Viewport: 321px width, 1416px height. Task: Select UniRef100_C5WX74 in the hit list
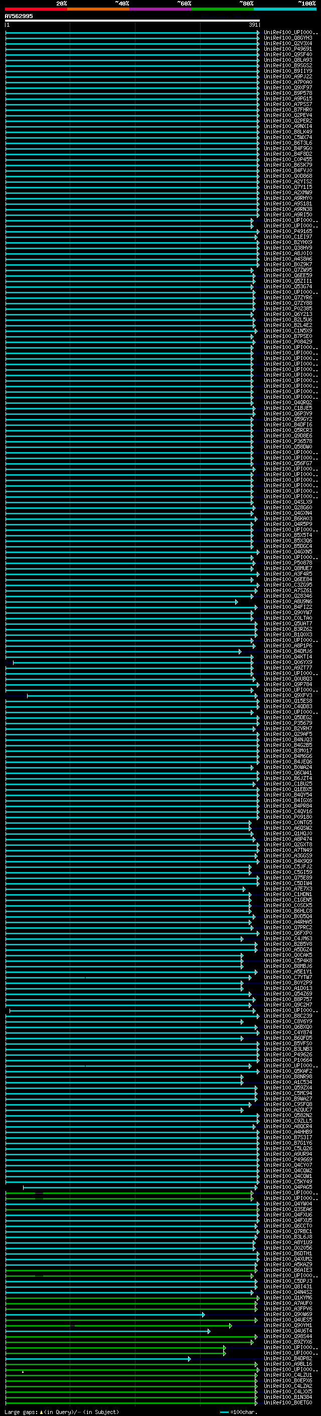point(288,138)
